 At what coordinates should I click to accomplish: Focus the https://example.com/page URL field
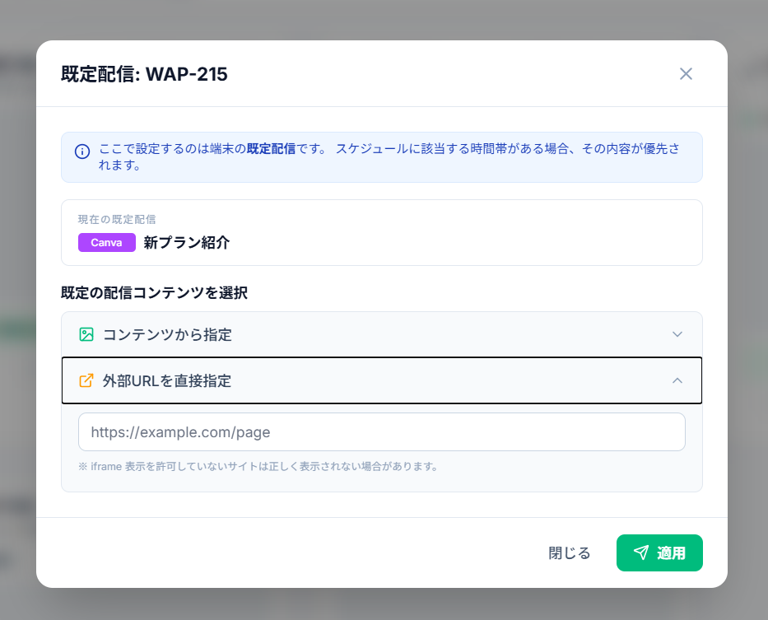pos(382,431)
